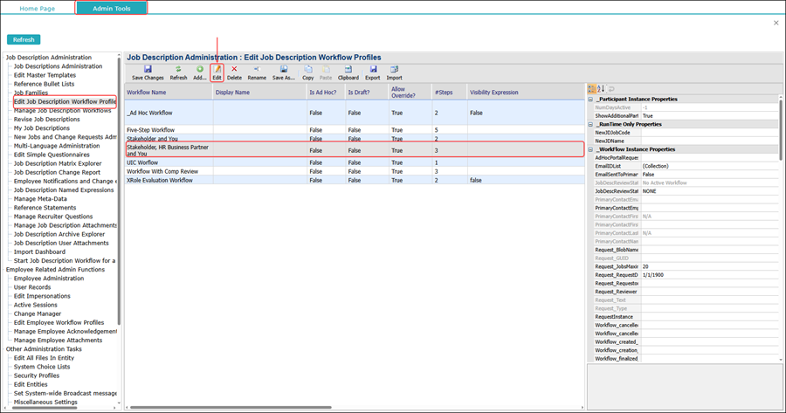Click the Edit pencil icon
This screenshot has height=413, width=786.
(x=217, y=69)
